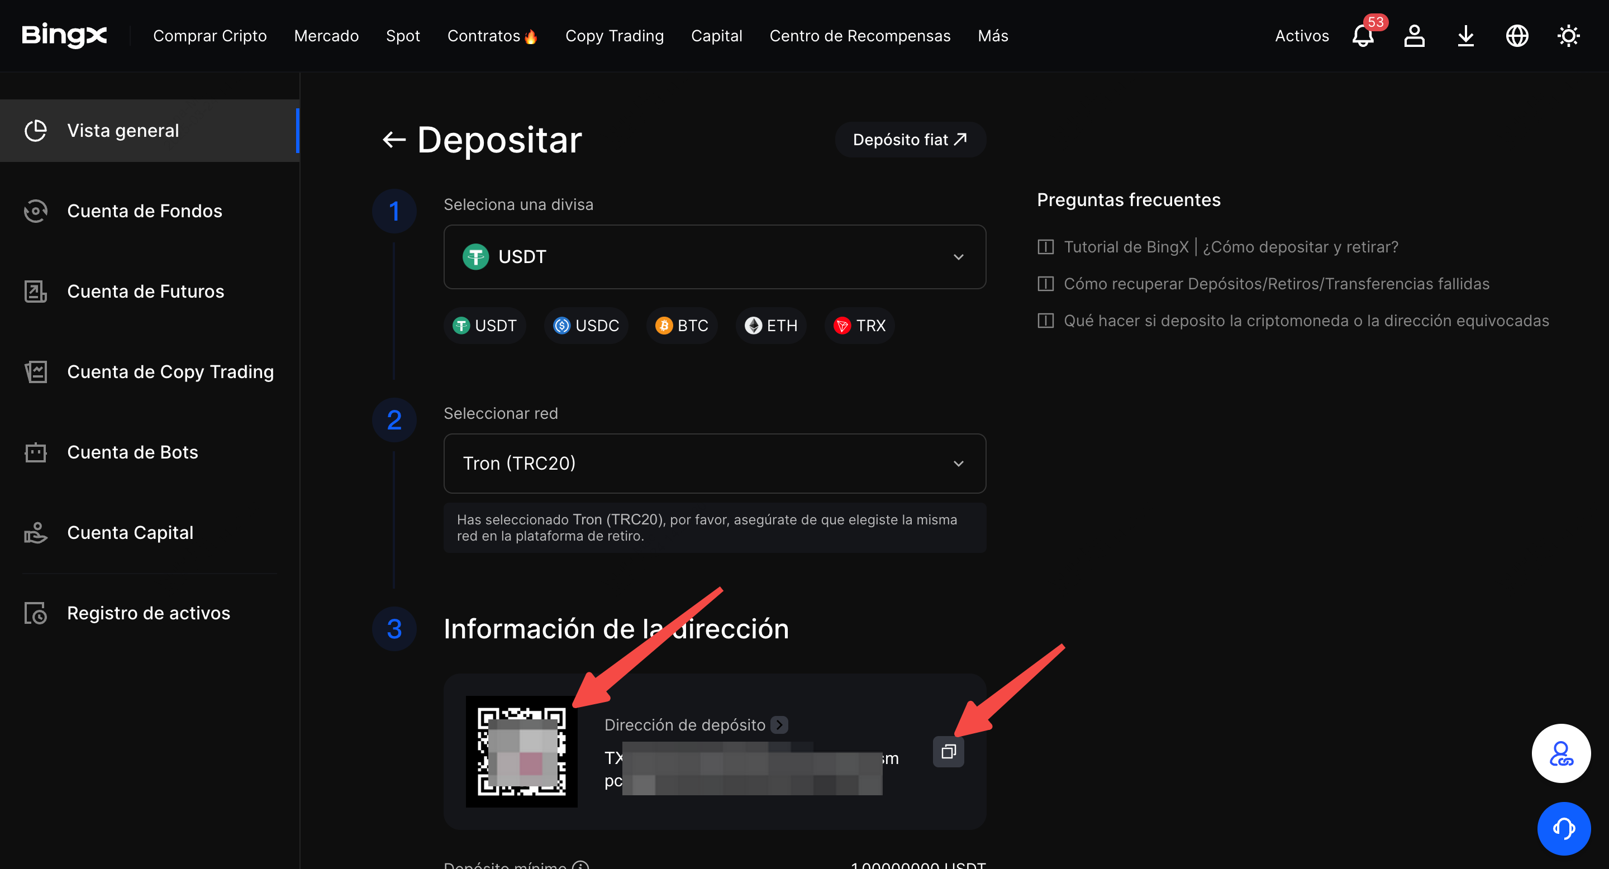Toggle light theme with sun icon
Screen dimensions: 1609x869
pyautogui.click(x=1568, y=36)
